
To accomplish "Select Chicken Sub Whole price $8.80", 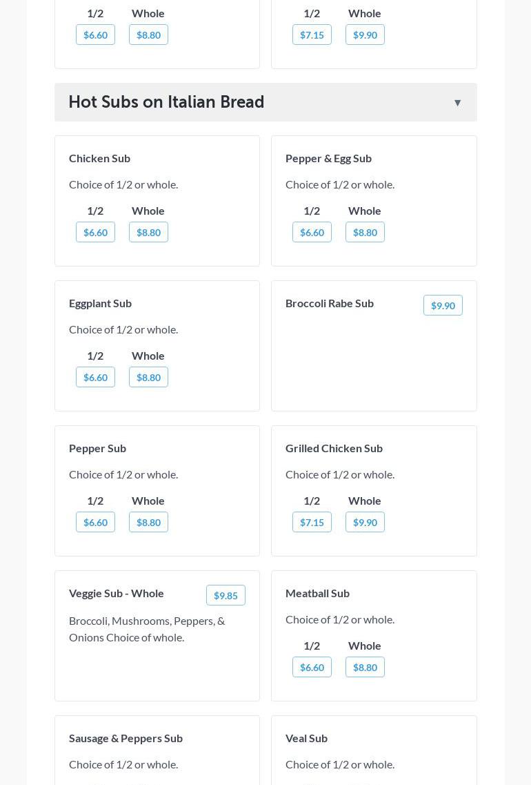I will (148, 233).
